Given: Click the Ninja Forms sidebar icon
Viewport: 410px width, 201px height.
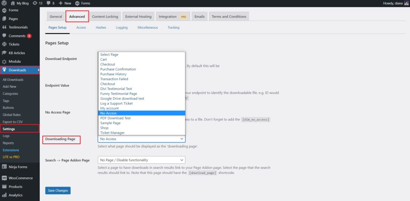Looking at the screenshot, I should click(x=4, y=167).
